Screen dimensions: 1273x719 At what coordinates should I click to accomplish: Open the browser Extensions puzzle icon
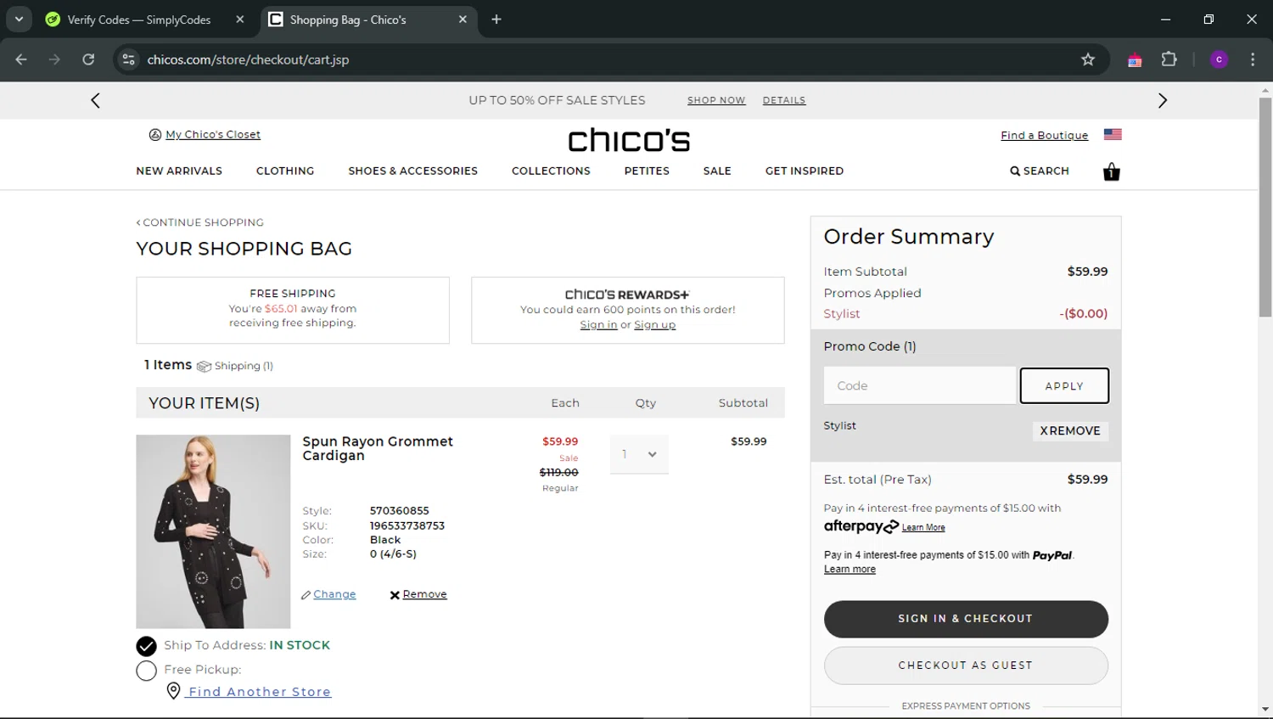tap(1169, 59)
